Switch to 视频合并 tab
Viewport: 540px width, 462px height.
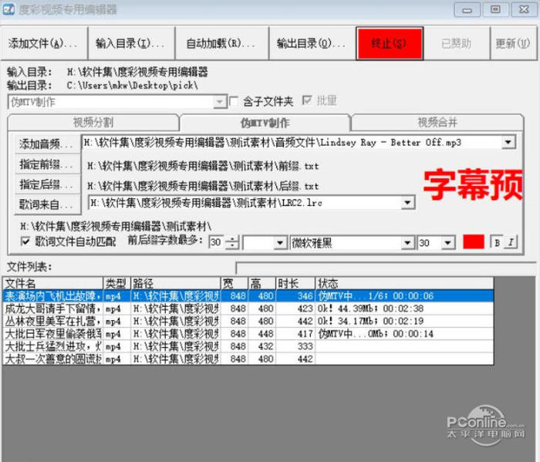pyautogui.click(x=437, y=123)
